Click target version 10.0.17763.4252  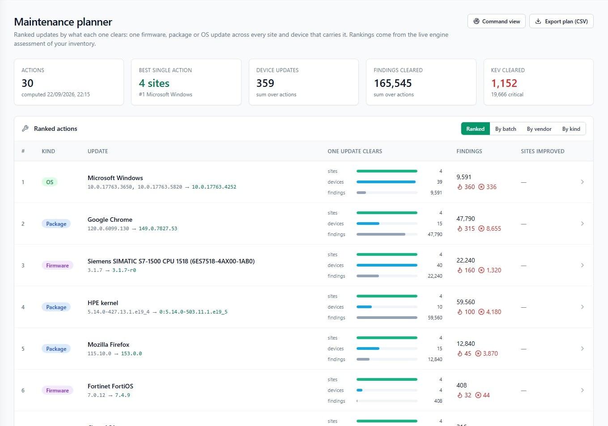point(214,187)
